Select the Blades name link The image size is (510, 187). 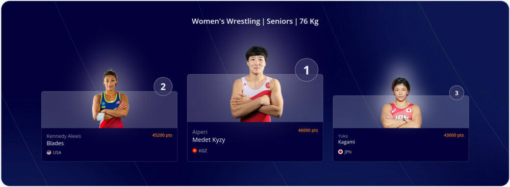click(55, 143)
